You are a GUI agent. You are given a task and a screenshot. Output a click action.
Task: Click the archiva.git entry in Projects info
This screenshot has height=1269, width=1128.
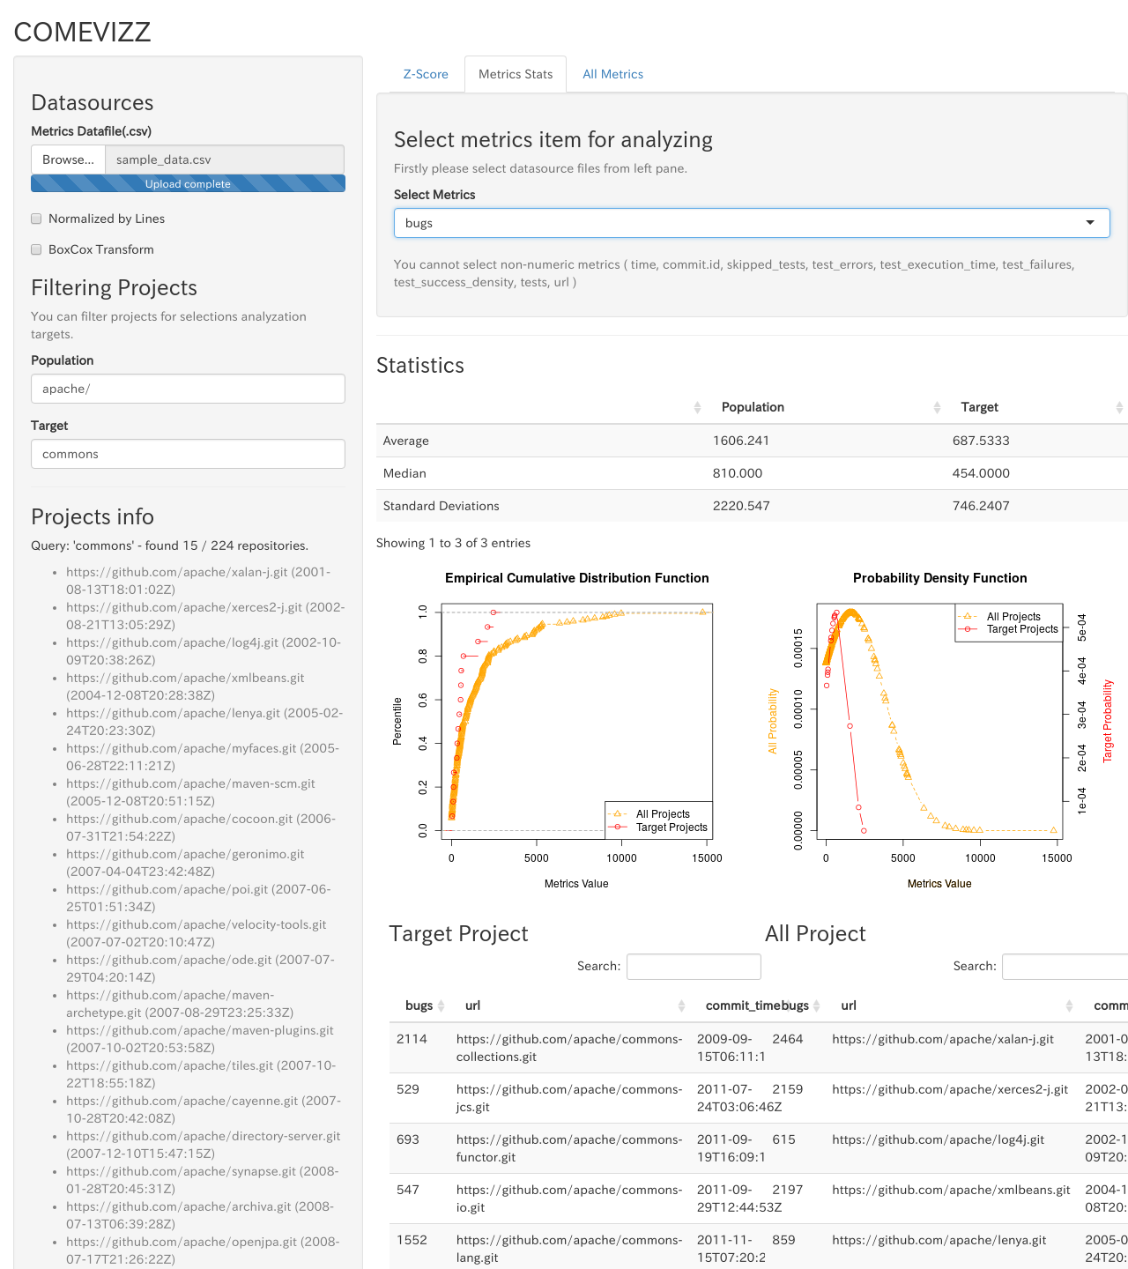200,1215
